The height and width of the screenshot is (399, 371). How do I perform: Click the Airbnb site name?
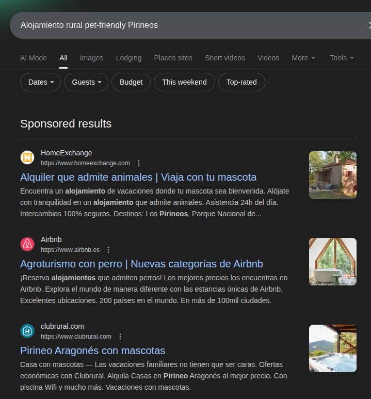click(x=51, y=240)
